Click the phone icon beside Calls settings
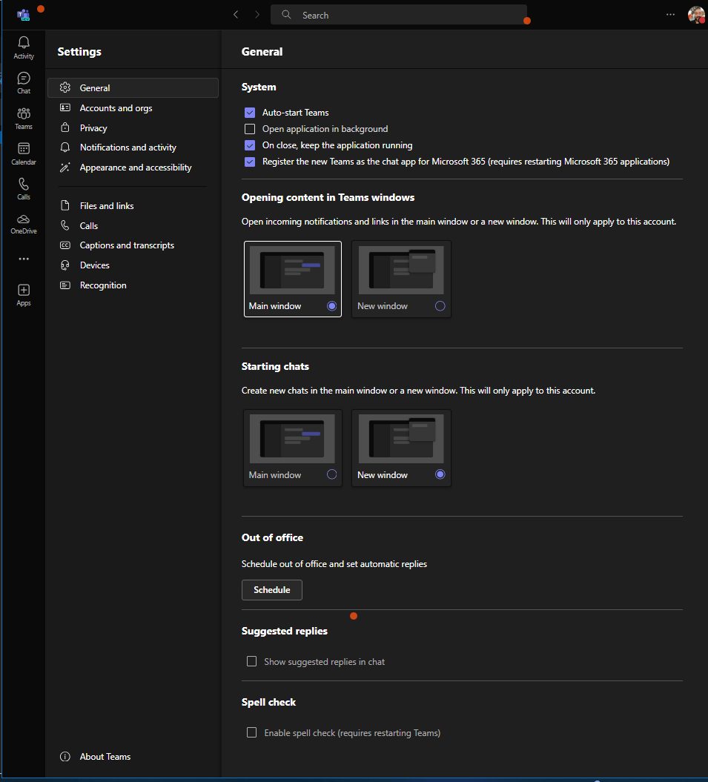 coord(64,225)
